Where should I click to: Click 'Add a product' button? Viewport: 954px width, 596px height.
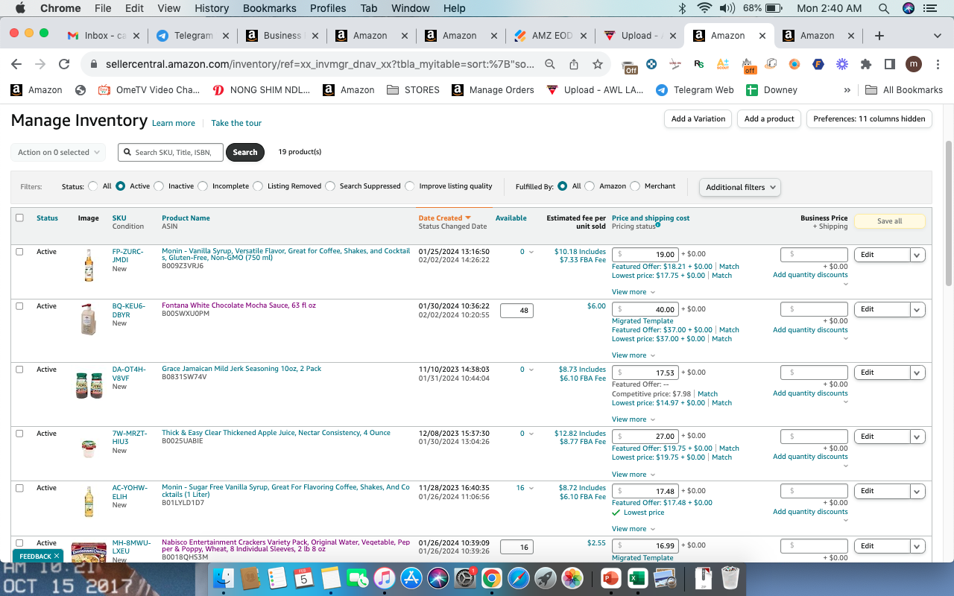pyautogui.click(x=769, y=118)
